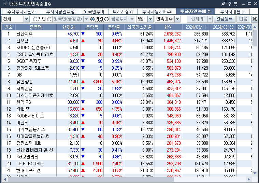Switch to 투자자당일추정 tab
This screenshot has width=259, height=183.
point(60,12)
